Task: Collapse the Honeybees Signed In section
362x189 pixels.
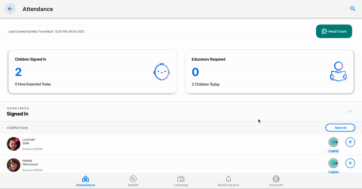Action: pos(350,112)
